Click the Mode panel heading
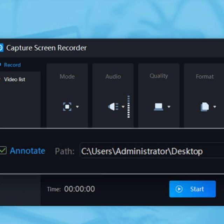The width and height of the screenshot is (224, 224). click(67, 76)
